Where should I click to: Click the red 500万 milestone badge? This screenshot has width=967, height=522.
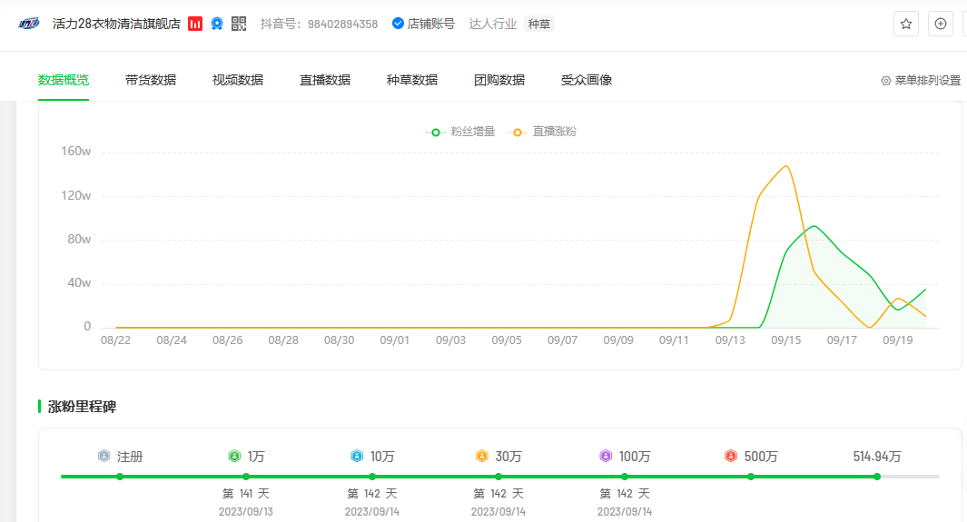(x=731, y=457)
